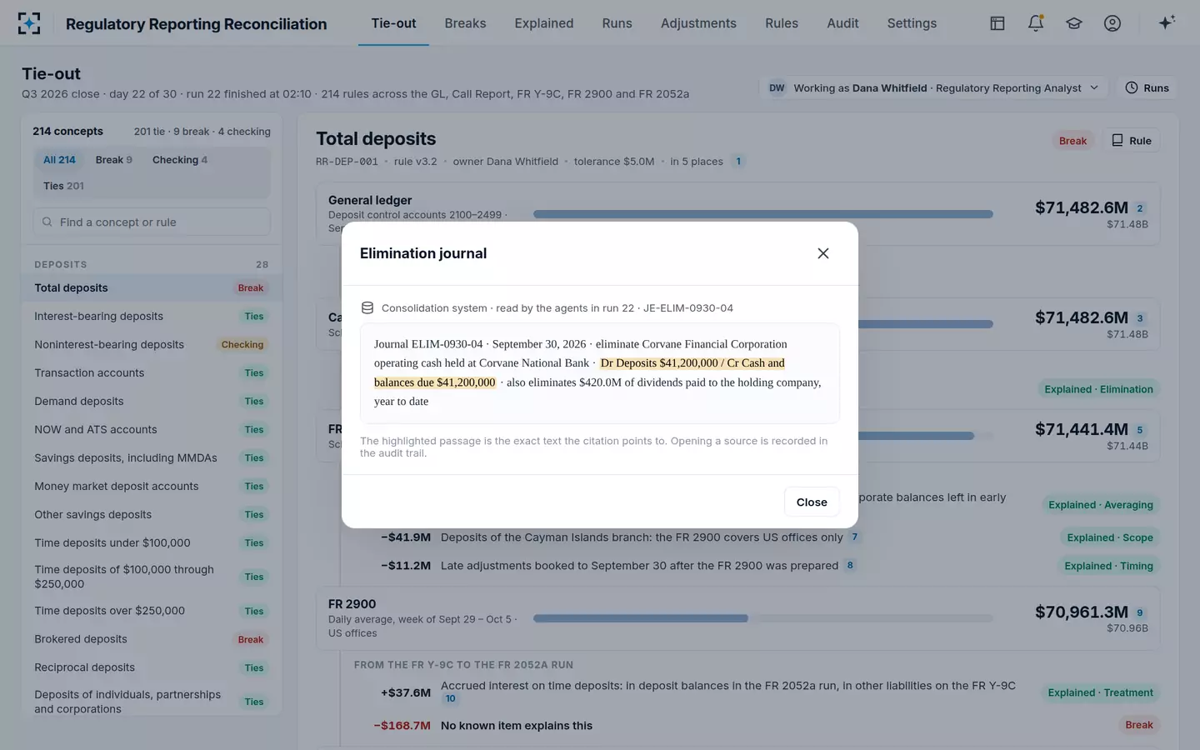Click the General ledger progress bar
The height and width of the screenshot is (750, 1200).
pos(763,214)
